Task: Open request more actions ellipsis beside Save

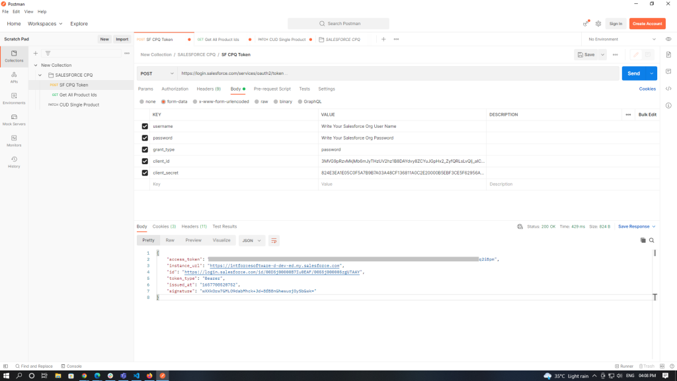Action: pyautogui.click(x=616, y=55)
